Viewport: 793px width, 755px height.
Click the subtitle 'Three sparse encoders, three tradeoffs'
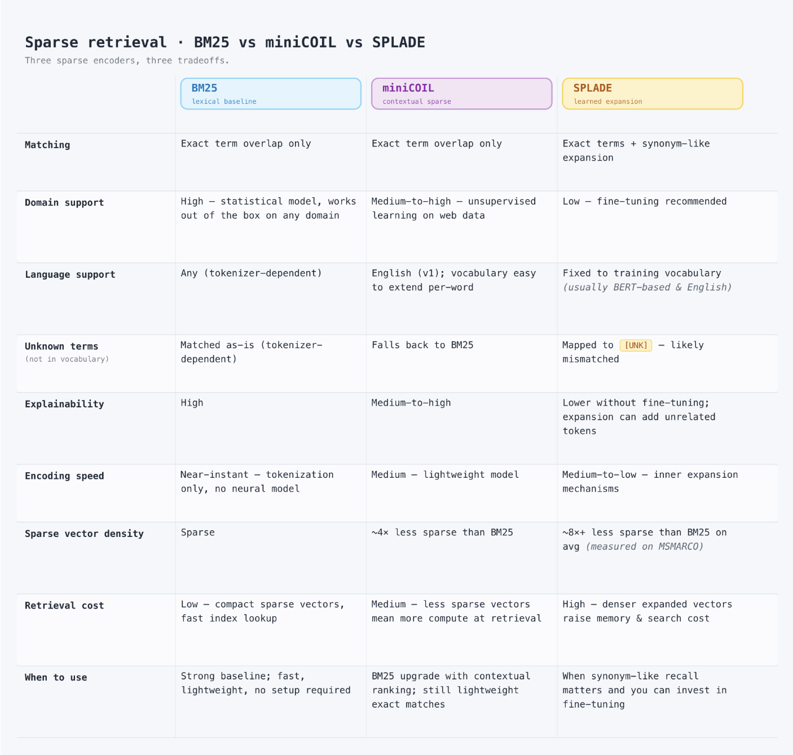click(x=127, y=60)
